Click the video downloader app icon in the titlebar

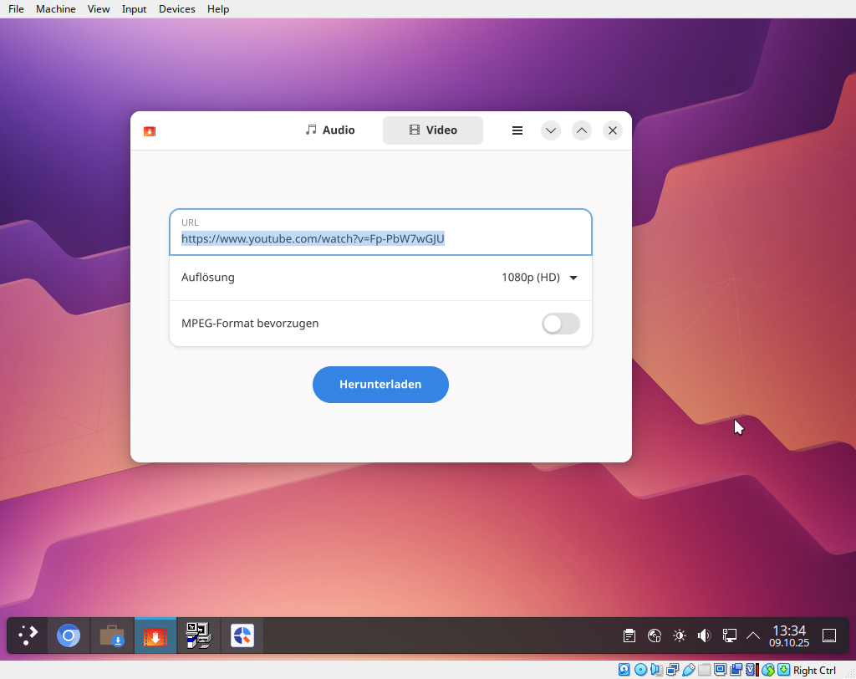point(150,130)
